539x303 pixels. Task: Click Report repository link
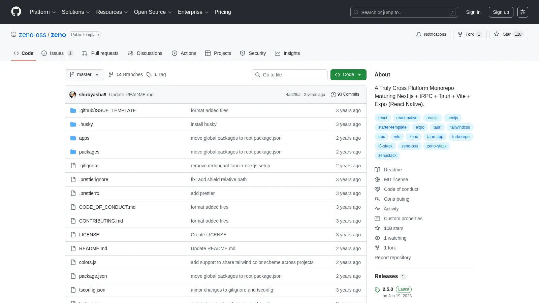tap(392, 258)
